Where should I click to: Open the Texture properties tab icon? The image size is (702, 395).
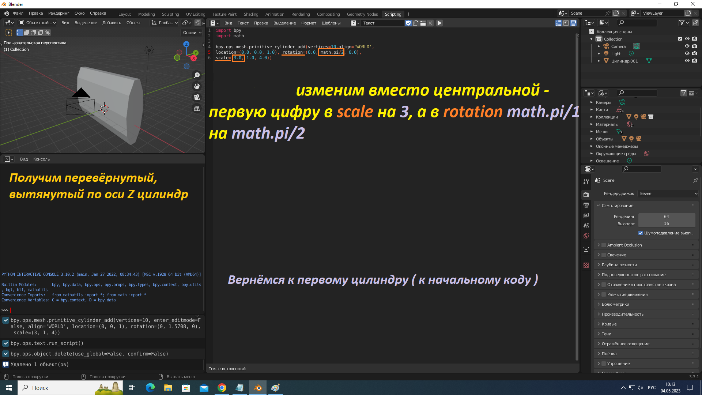click(x=586, y=265)
